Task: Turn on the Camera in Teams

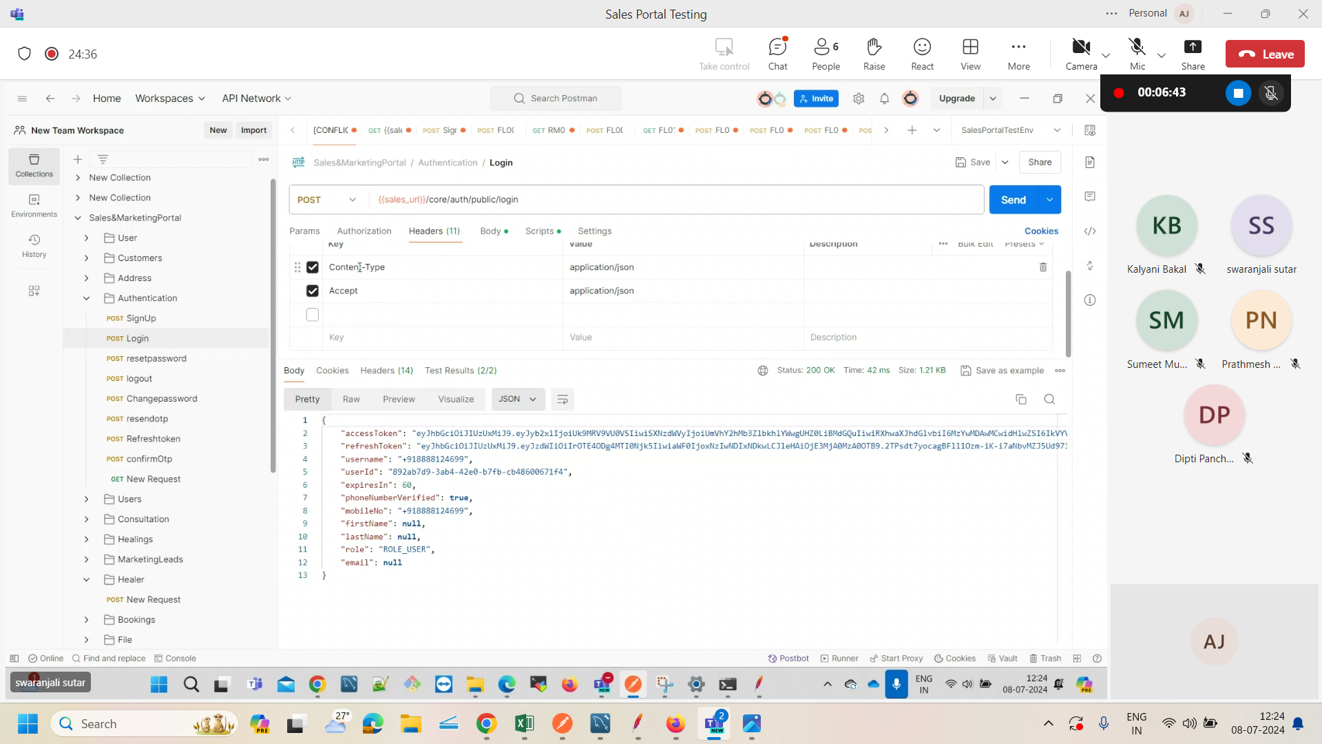Action: pos(1081,54)
